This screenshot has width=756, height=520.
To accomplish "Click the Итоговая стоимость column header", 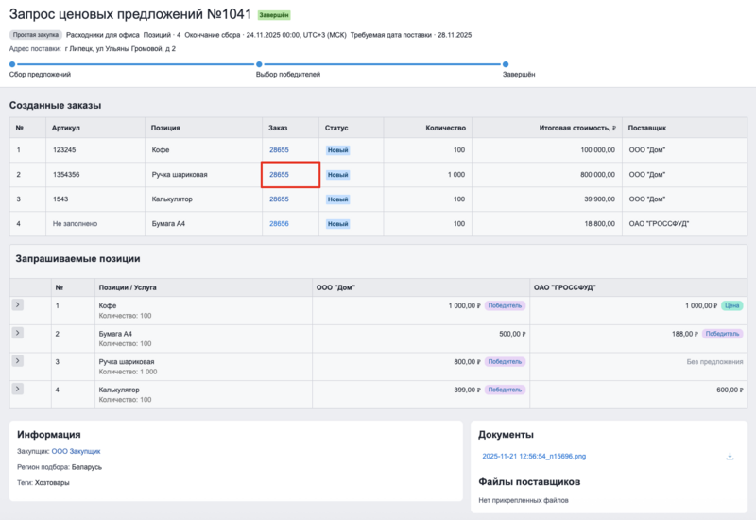I will [x=577, y=126].
